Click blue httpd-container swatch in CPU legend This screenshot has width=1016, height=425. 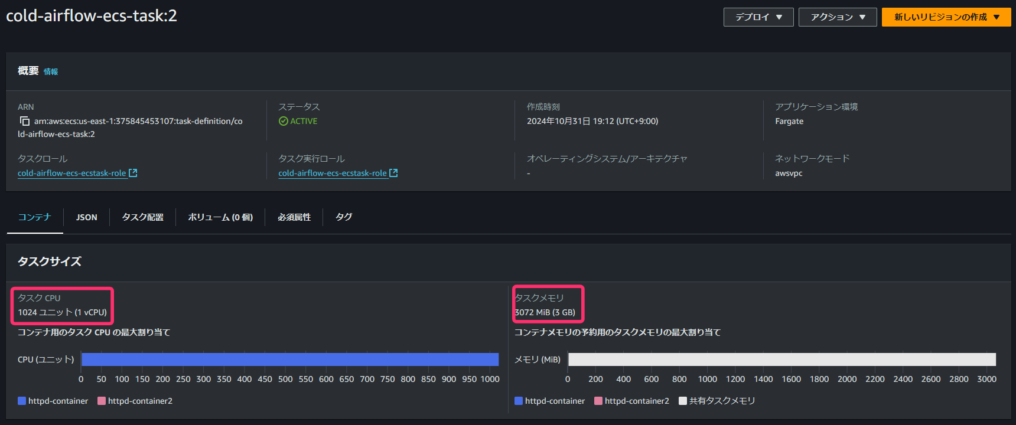pos(22,401)
